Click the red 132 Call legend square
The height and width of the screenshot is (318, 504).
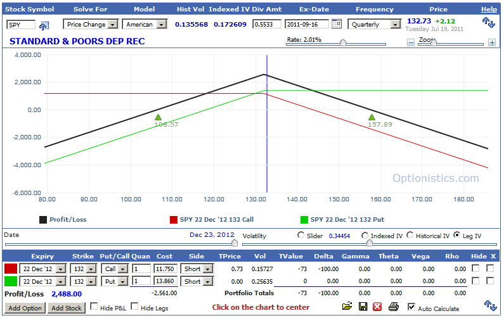click(174, 220)
